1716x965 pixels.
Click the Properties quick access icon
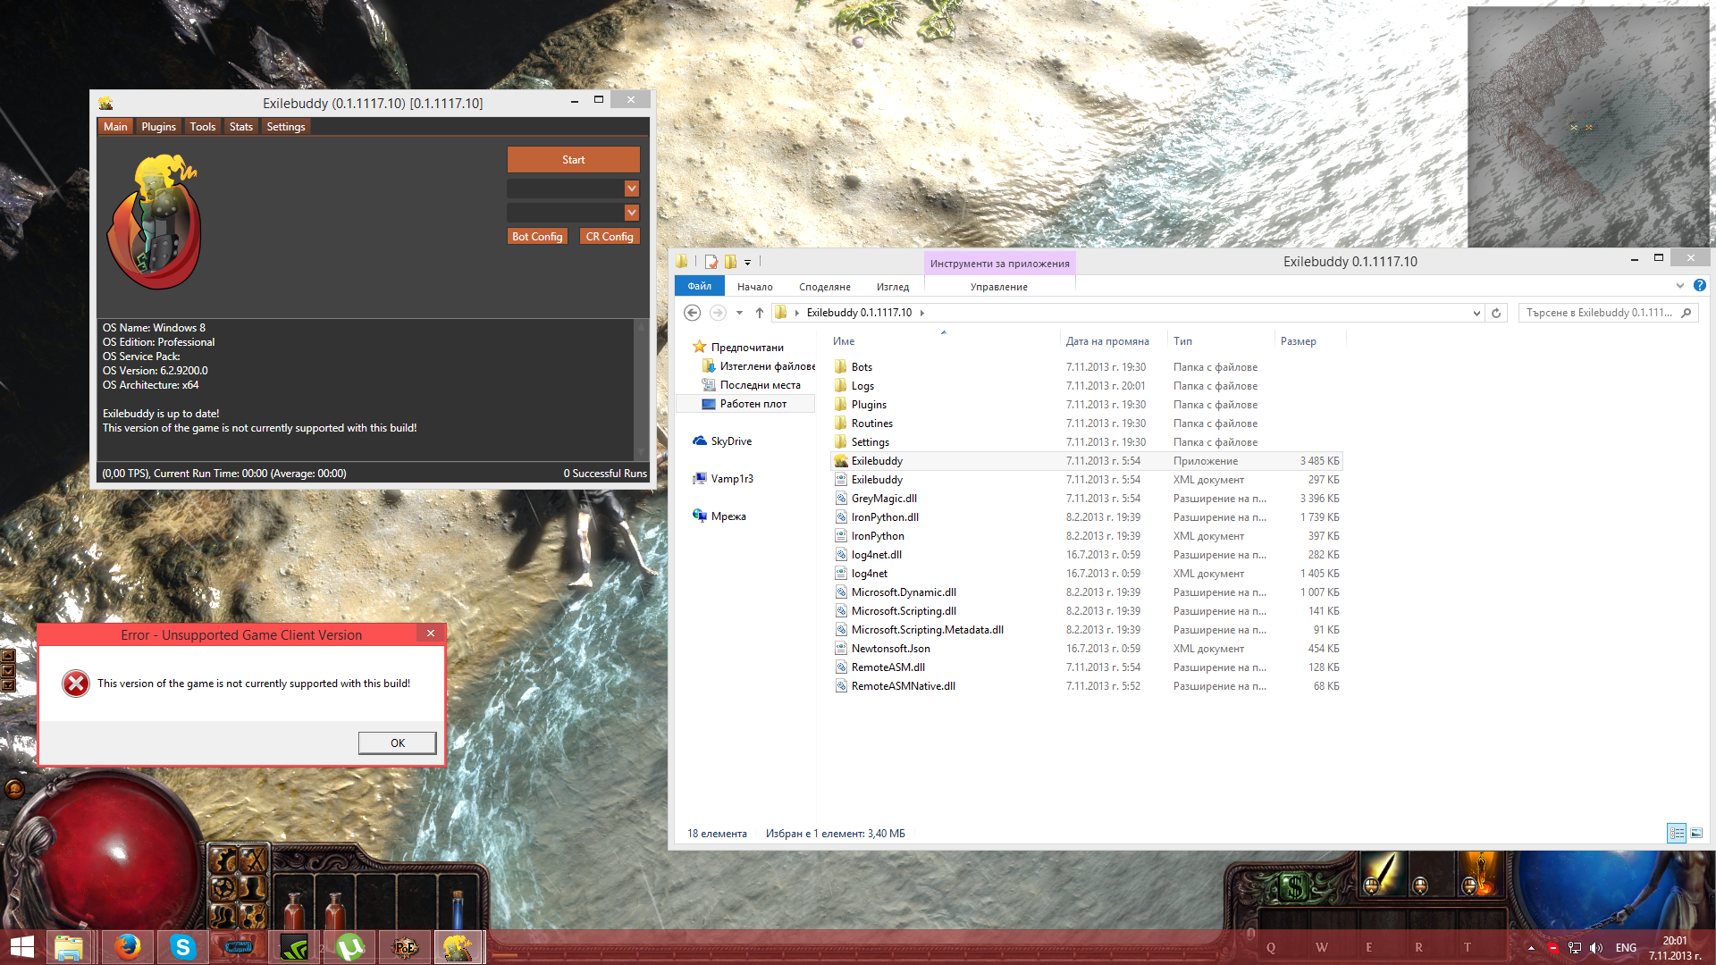coord(711,262)
